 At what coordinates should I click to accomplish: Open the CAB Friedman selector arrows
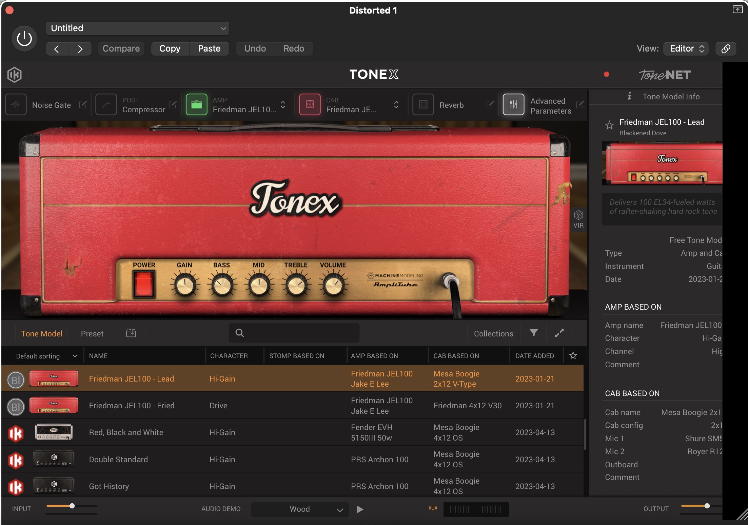tap(396, 104)
